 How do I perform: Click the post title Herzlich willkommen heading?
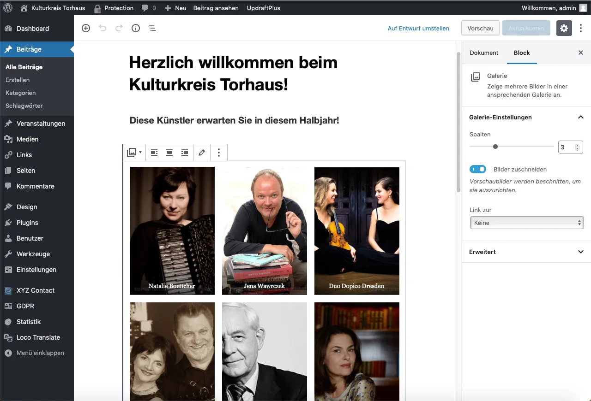(233, 74)
